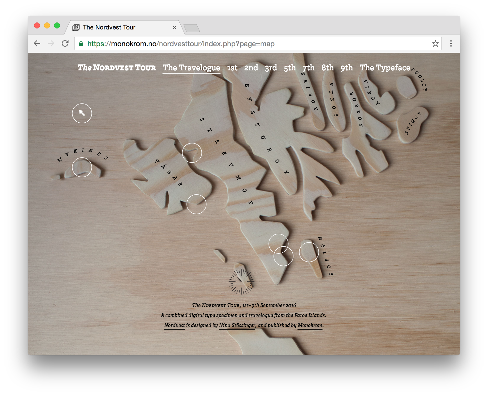Click the circle marker between Vágar and Streymoy
This screenshot has height=395, width=488.
pos(192,153)
